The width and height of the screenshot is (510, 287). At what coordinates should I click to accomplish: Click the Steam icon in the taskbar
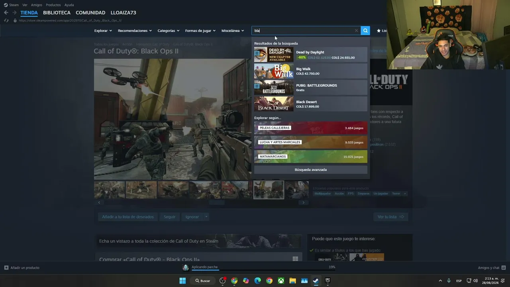coord(316,281)
